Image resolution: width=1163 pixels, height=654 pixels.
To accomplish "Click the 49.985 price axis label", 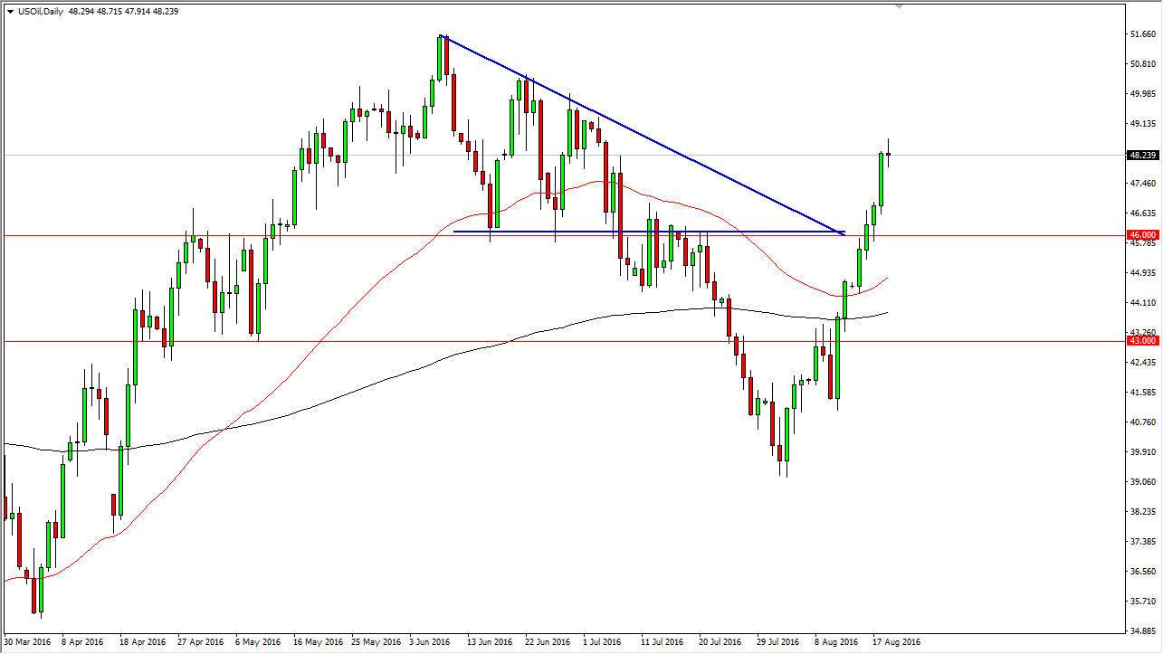I will click(x=1143, y=94).
